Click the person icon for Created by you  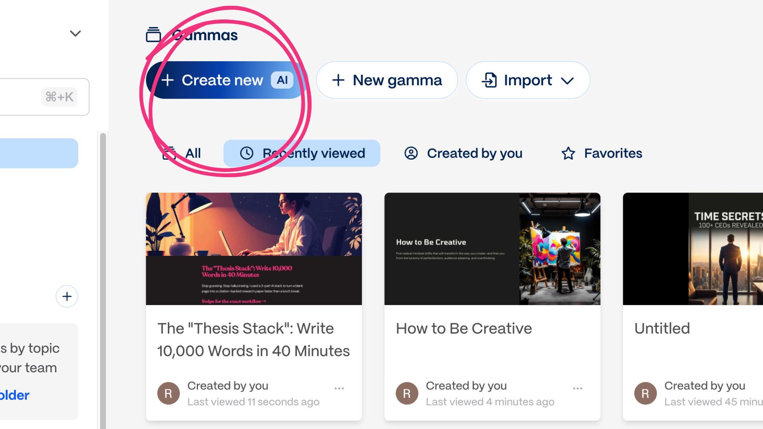pyautogui.click(x=411, y=153)
